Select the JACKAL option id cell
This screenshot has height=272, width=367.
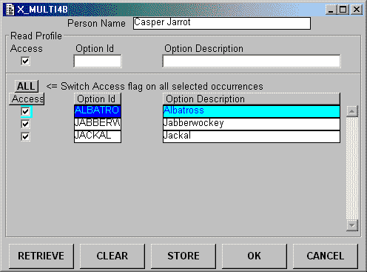(98, 136)
